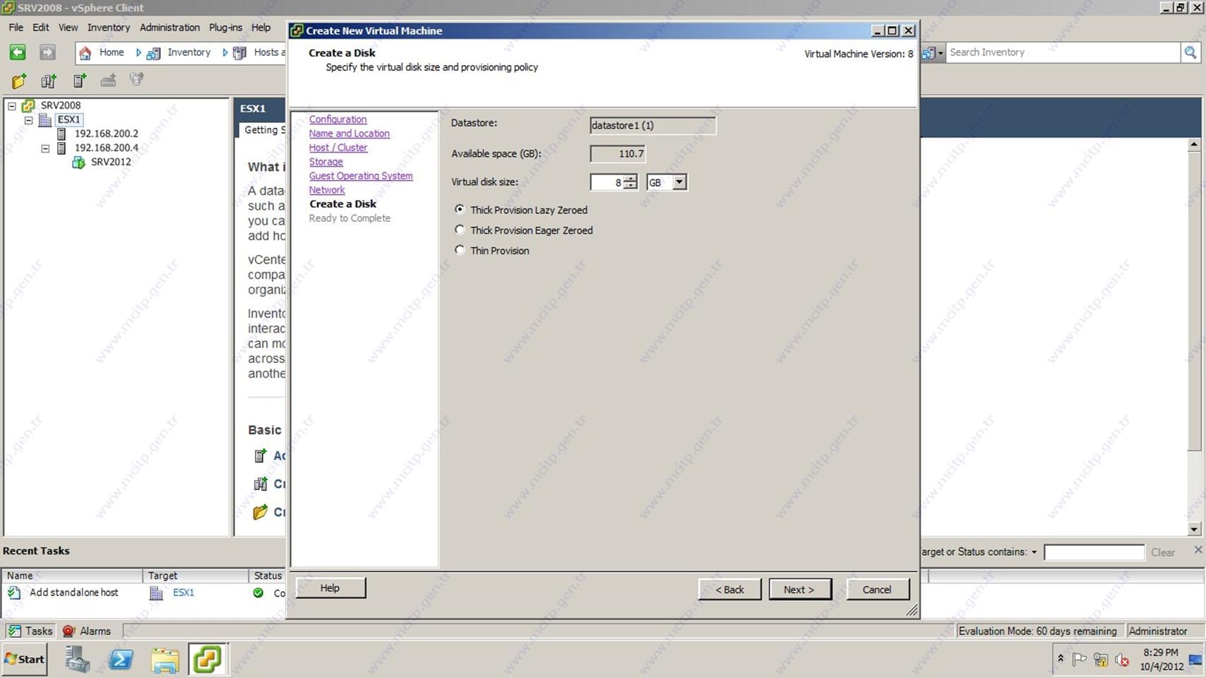Click the green completed status icon
This screenshot has width=1206, height=678.
pyautogui.click(x=258, y=593)
